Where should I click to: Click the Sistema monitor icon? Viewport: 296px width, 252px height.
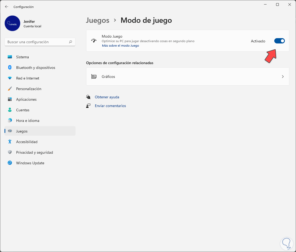coord(10,57)
